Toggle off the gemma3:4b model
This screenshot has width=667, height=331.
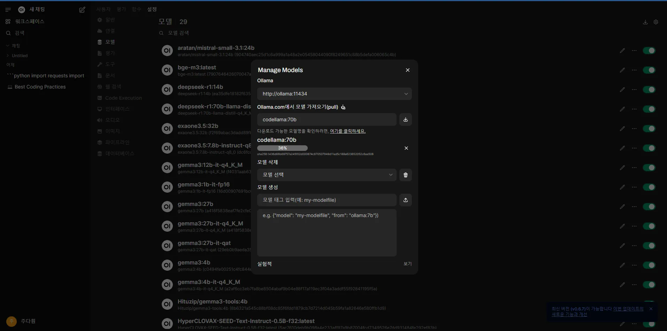649,265
